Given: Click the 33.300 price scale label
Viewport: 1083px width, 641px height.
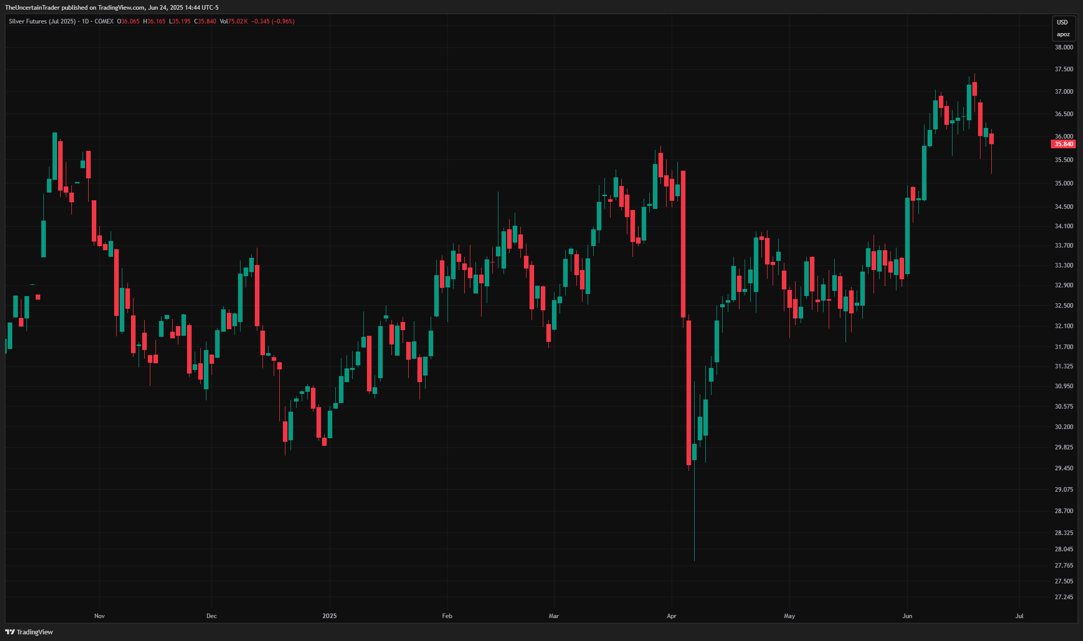Looking at the screenshot, I should pyautogui.click(x=1064, y=265).
